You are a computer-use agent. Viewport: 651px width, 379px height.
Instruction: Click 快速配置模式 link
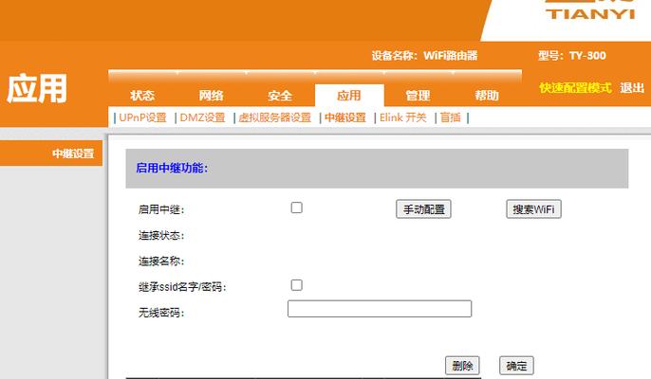coord(575,88)
